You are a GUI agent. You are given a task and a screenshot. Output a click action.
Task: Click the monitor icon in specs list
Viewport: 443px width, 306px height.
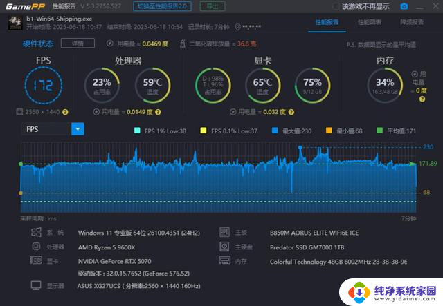pyautogui.click(x=36, y=285)
